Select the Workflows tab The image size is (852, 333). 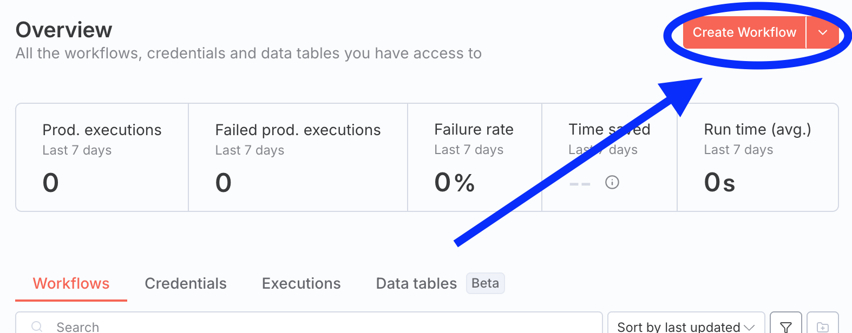click(x=71, y=283)
